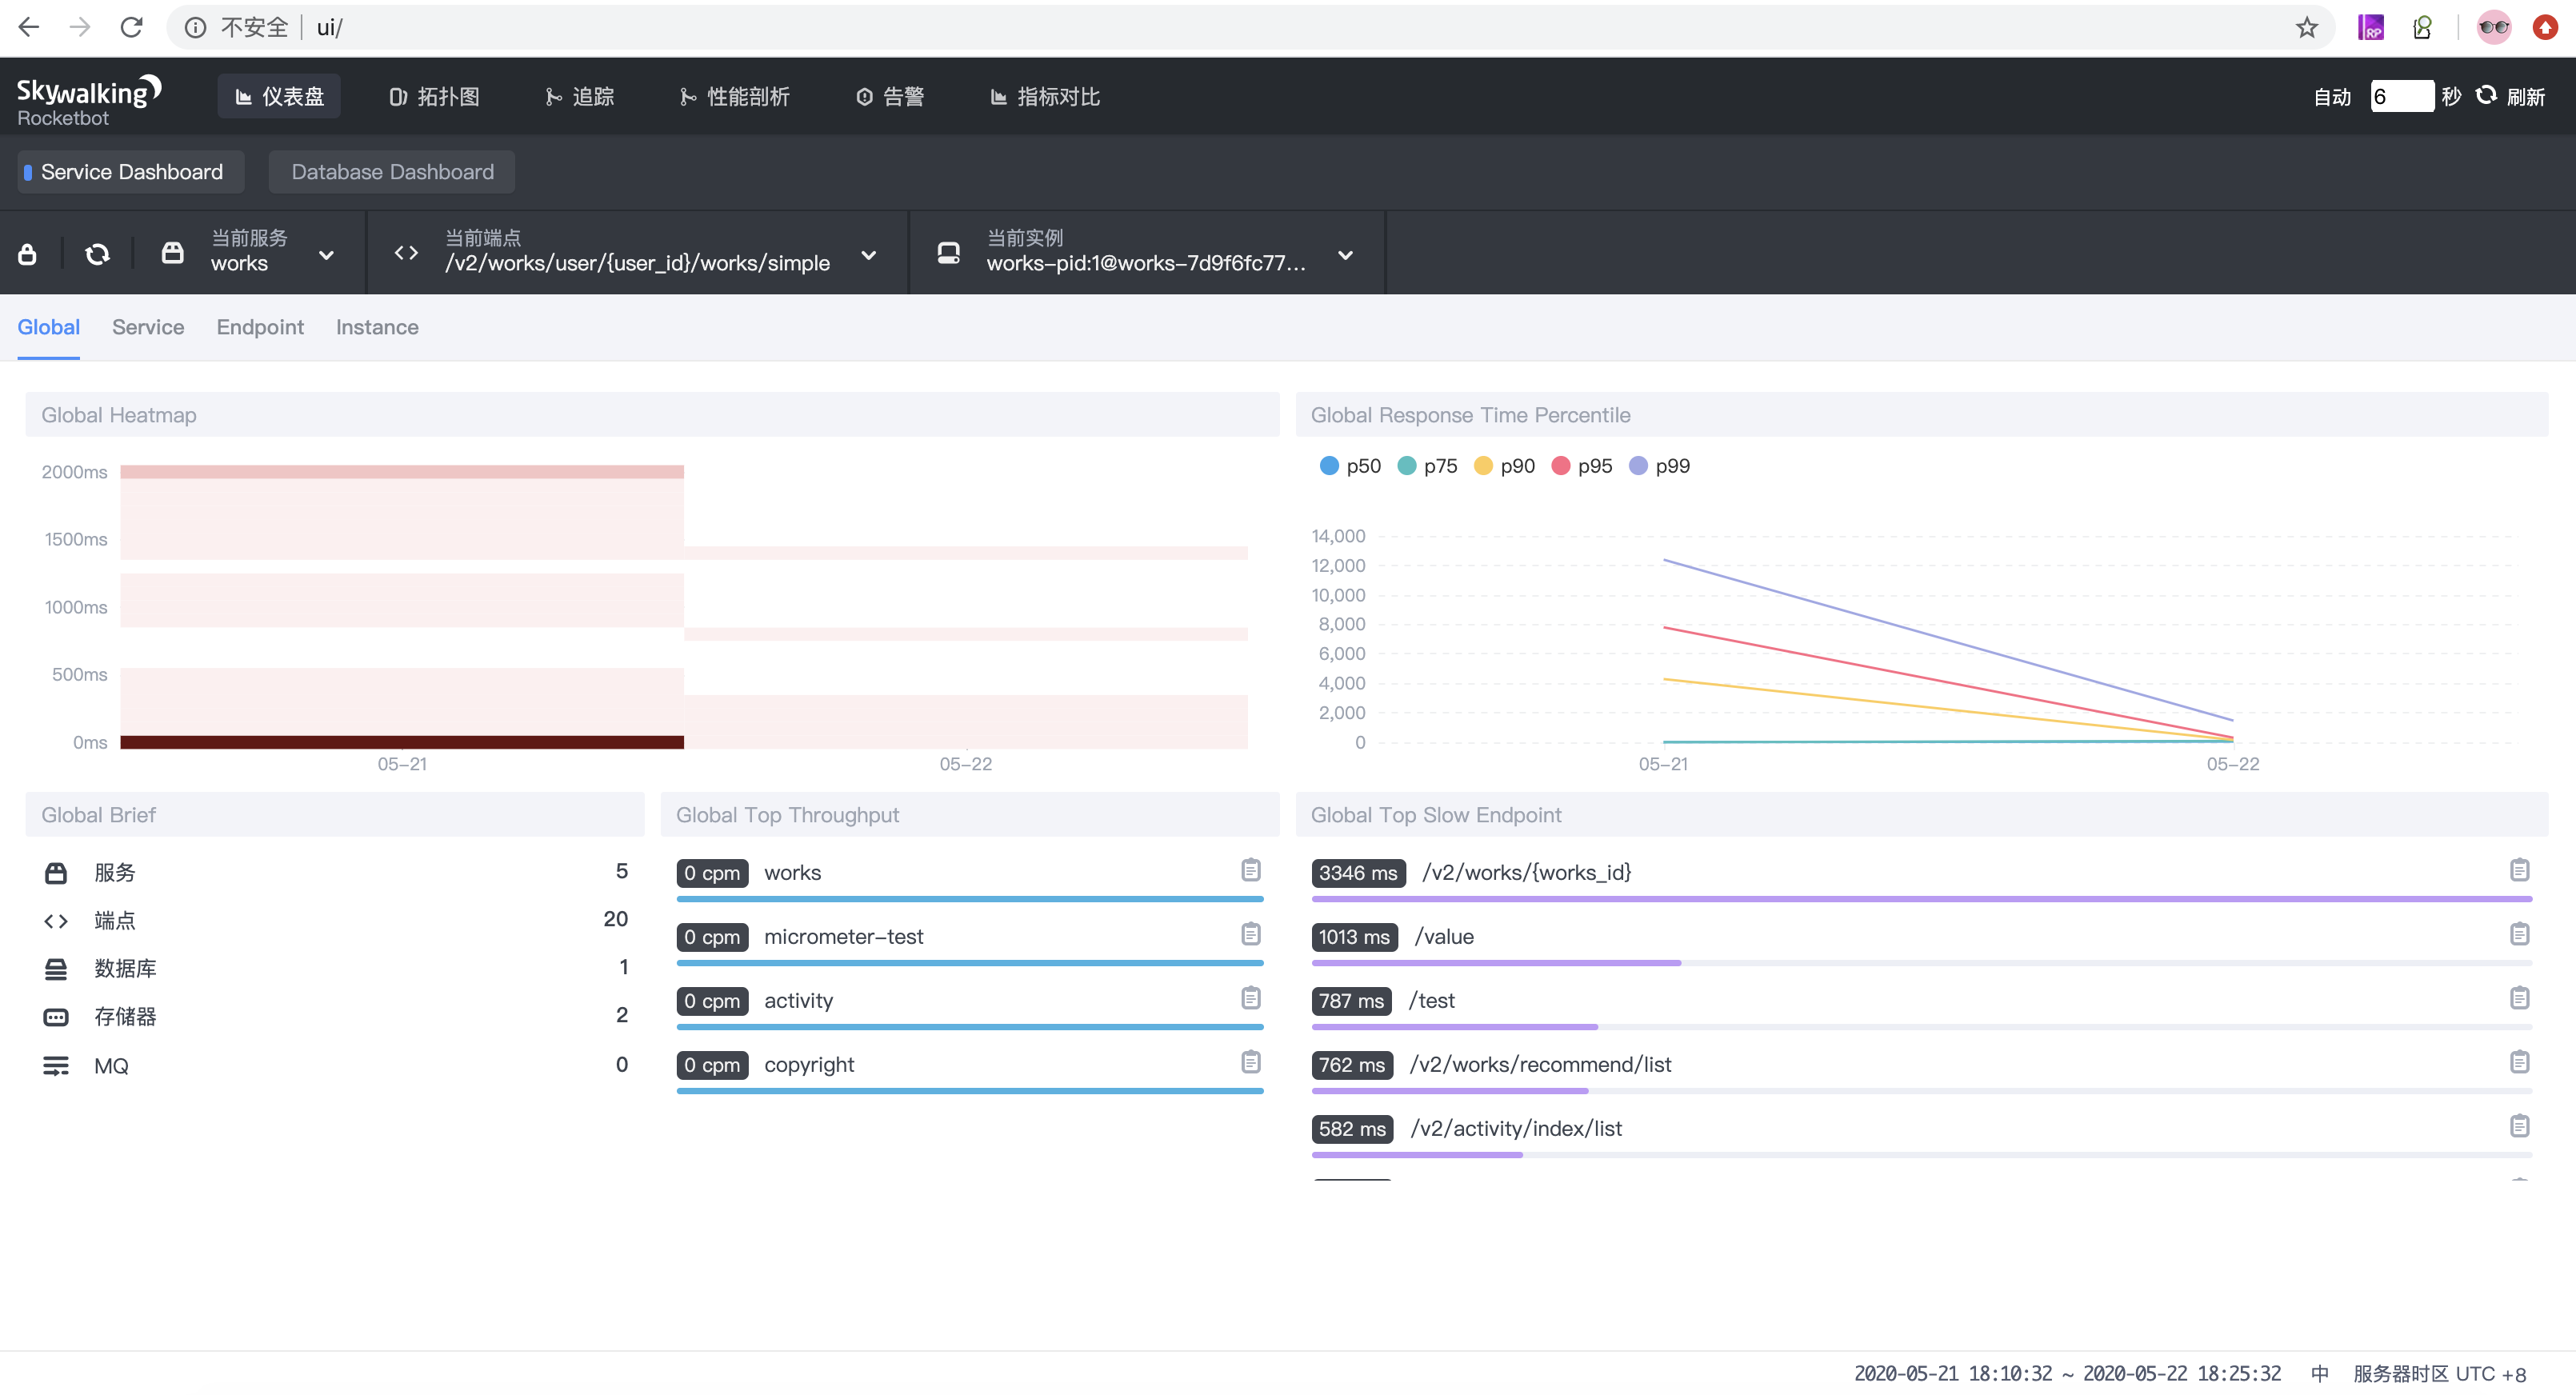Screen dimensions: 2576x1395
Task: Click the copy icon for the /value endpoint
Action: [x=2519, y=934]
